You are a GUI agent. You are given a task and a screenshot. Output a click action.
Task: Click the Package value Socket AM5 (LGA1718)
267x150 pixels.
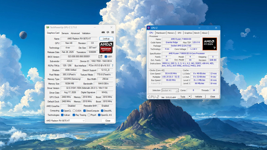pyautogui.click(x=181, y=46)
